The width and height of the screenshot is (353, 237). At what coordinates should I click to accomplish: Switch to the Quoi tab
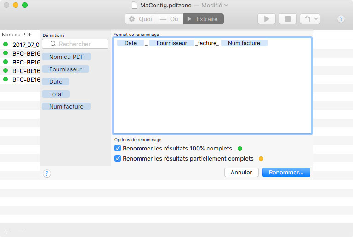141,19
